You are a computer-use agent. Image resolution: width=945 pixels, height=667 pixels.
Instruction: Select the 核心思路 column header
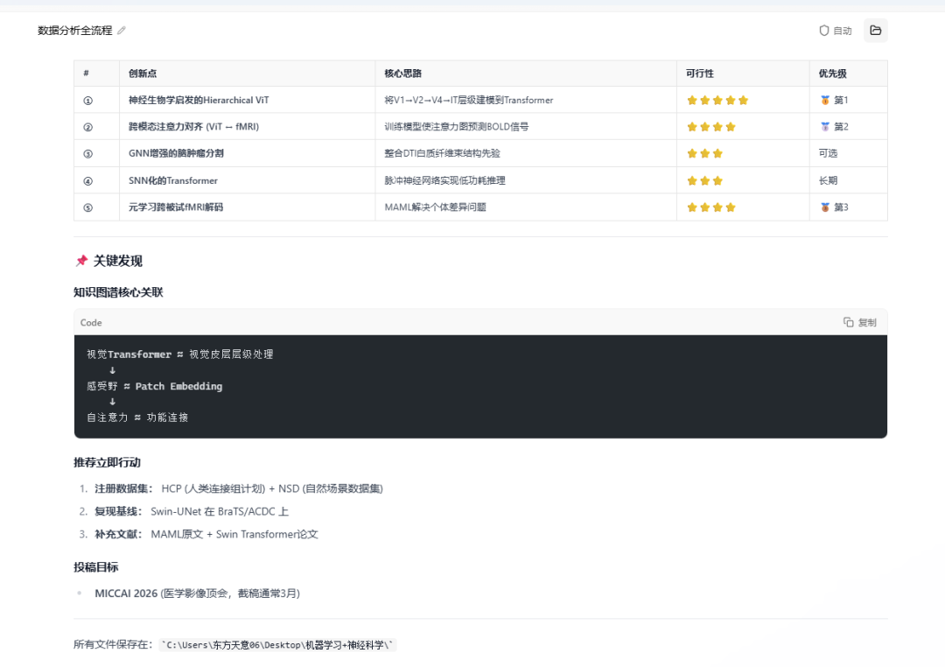click(402, 74)
